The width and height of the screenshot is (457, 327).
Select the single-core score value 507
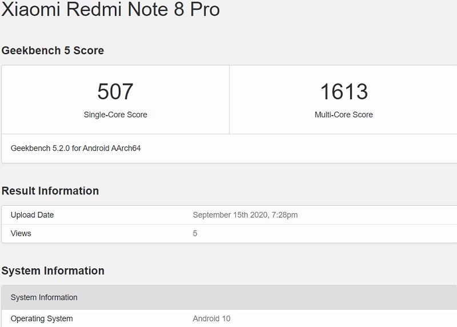click(115, 92)
